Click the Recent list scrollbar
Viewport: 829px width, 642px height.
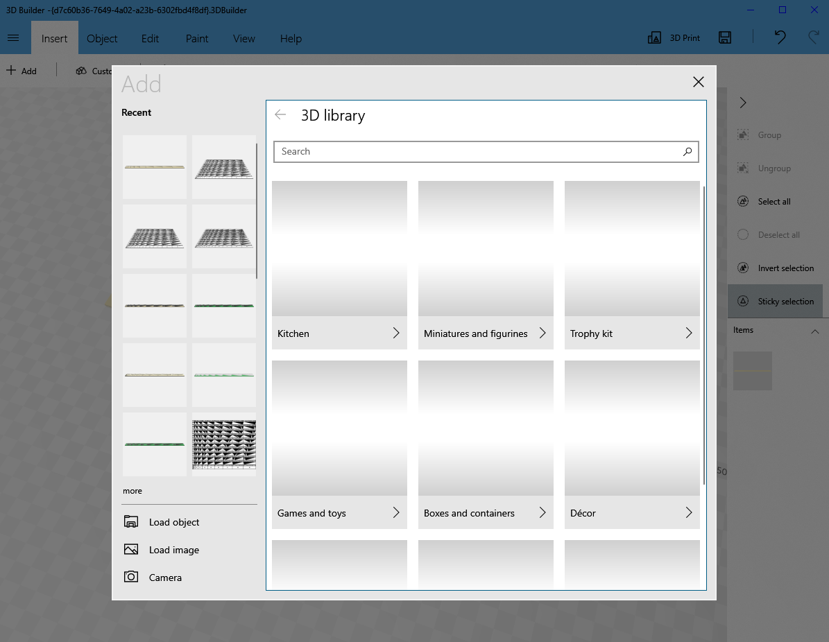click(x=257, y=211)
